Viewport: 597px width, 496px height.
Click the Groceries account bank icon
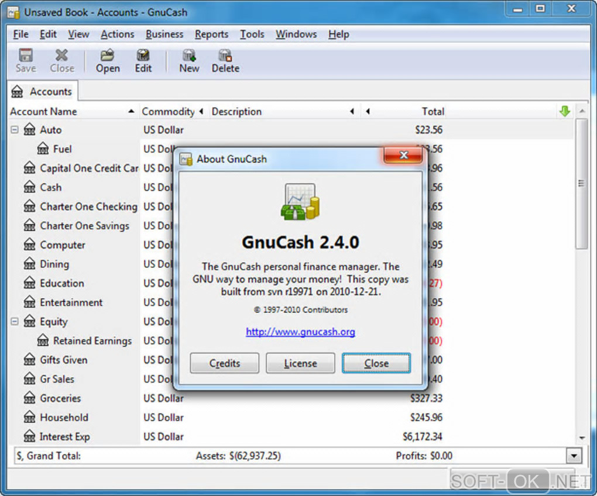pos(29,398)
